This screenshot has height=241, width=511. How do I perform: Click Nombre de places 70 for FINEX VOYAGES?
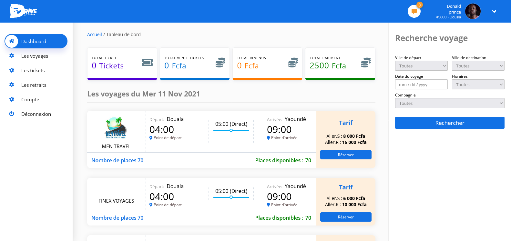pos(117,218)
